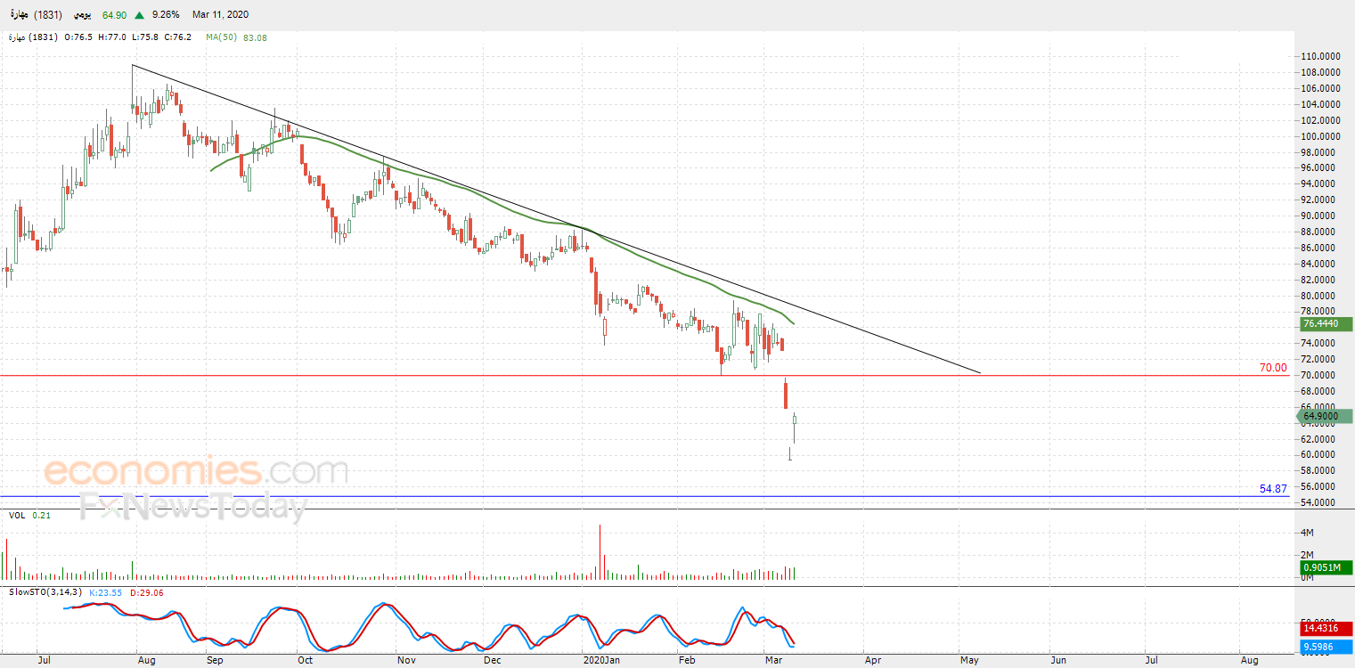Click the Sep time axis label

(214, 661)
